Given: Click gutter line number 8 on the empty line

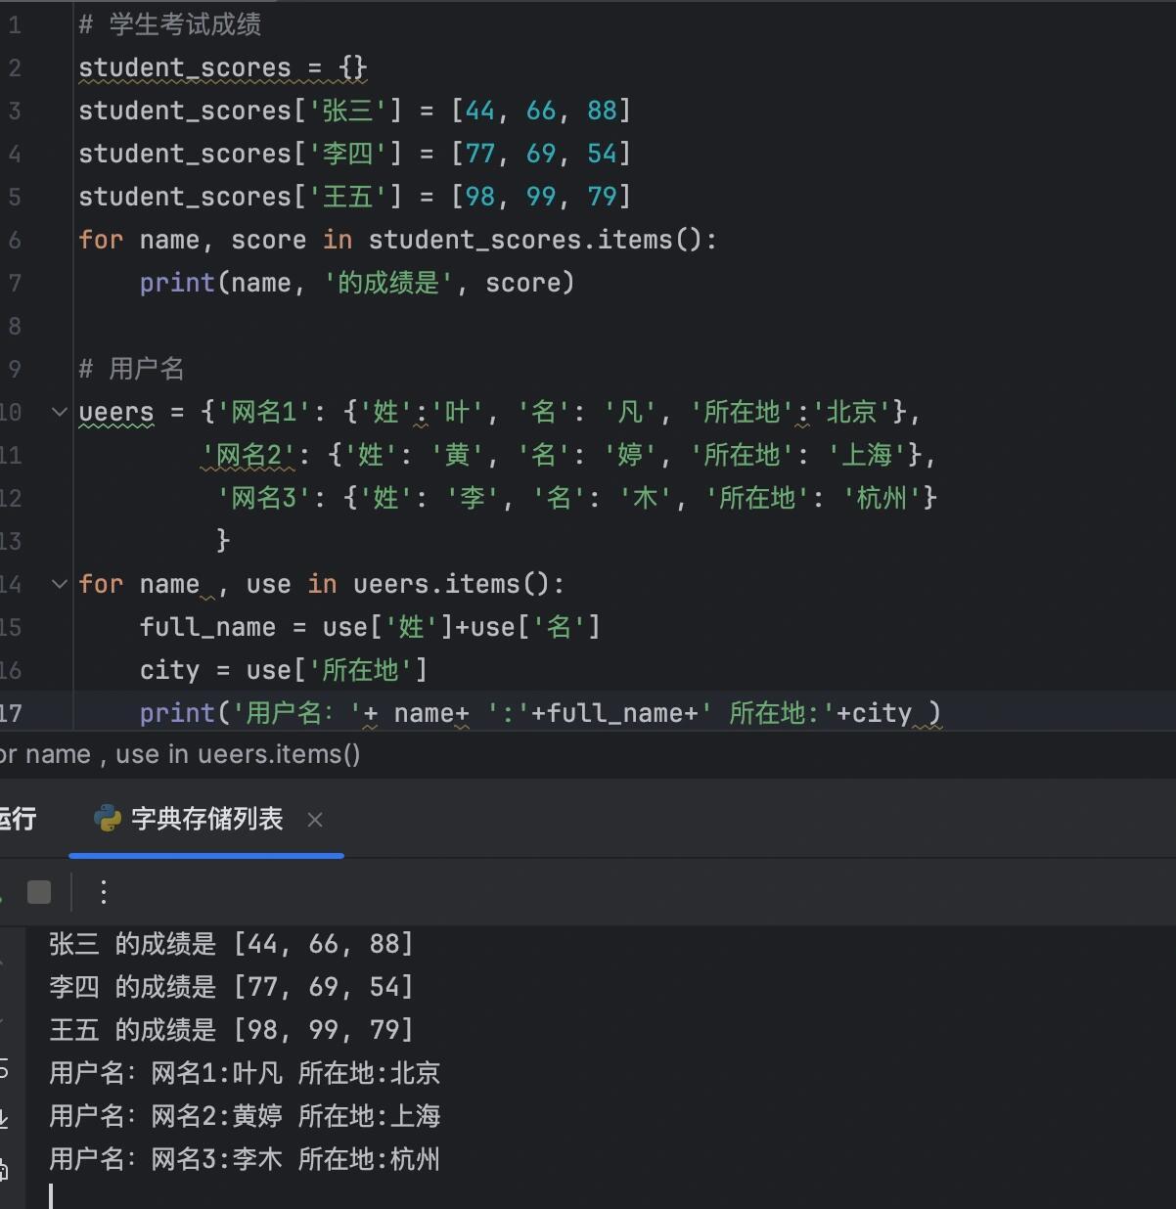Looking at the screenshot, I should pos(14,326).
